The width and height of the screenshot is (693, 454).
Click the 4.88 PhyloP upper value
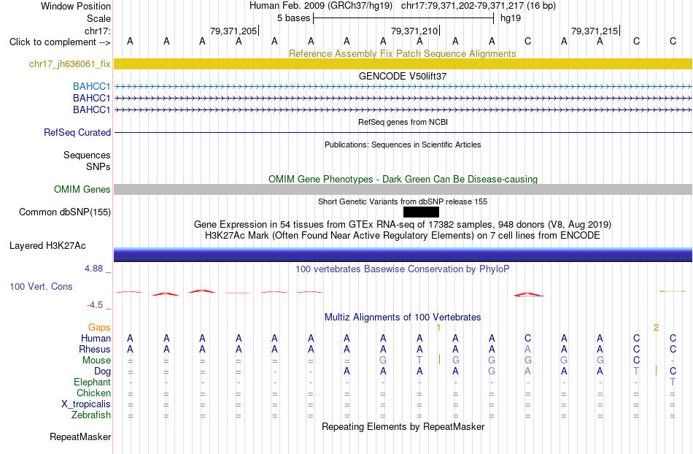click(x=93, y=269)
